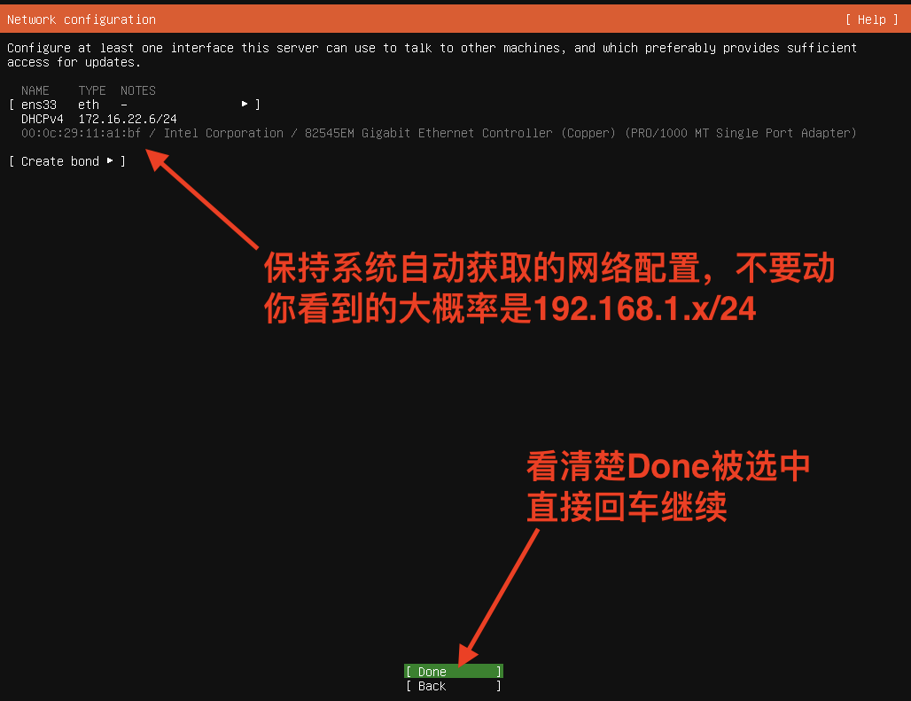
Task: Click the DHCPv4 address 172.16.22.6/24
Action: tap(128, 119)
